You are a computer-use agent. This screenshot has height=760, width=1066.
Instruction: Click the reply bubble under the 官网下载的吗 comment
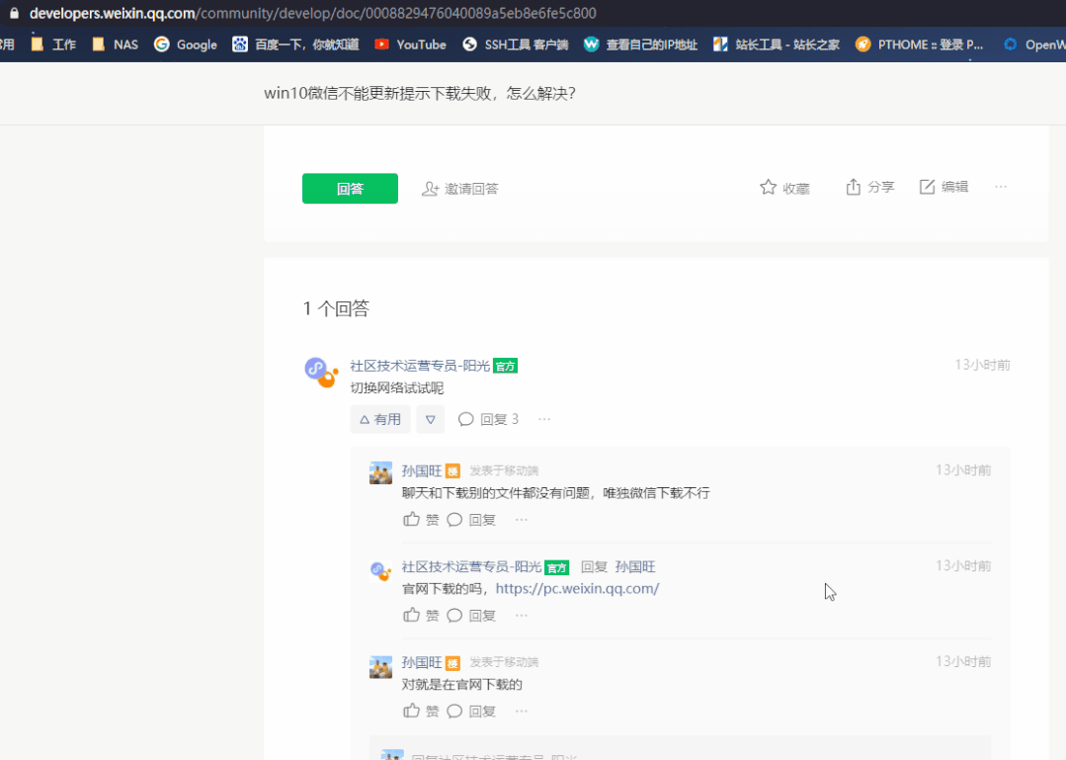[x=454, y=616]
